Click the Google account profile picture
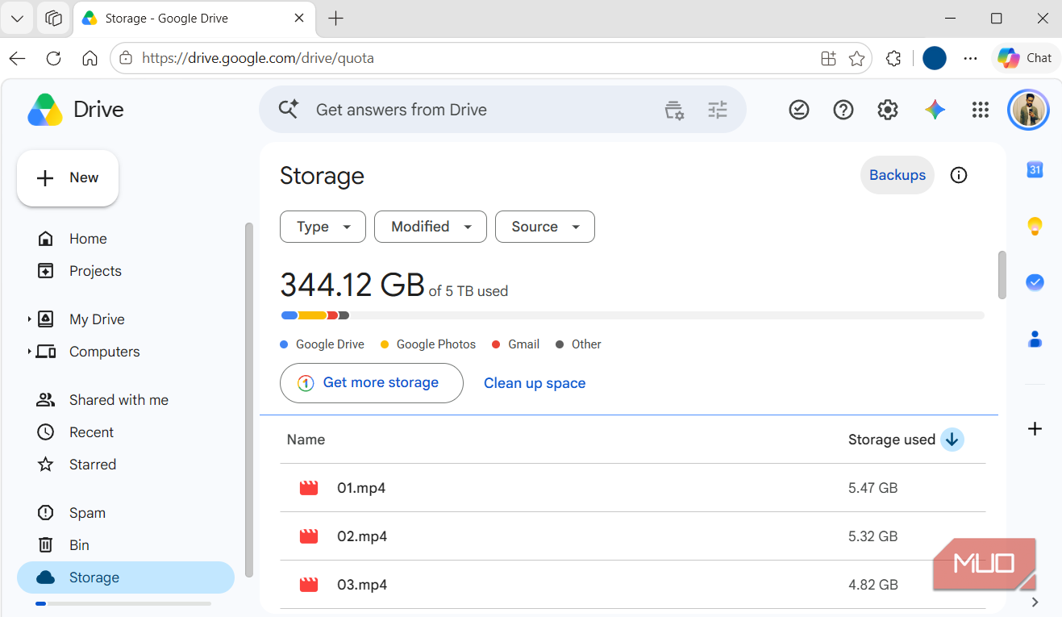Viewport: 1062px width, 617px height. (1028, 110)
